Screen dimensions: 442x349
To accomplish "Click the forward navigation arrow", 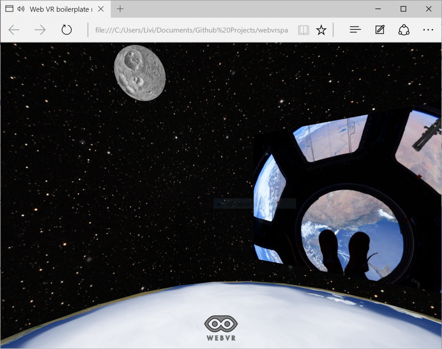I will coord(40,29).
